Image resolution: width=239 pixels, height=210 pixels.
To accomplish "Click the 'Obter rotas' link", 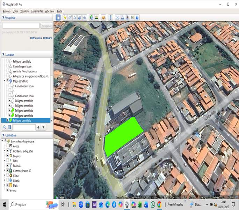I will [36, 38].
